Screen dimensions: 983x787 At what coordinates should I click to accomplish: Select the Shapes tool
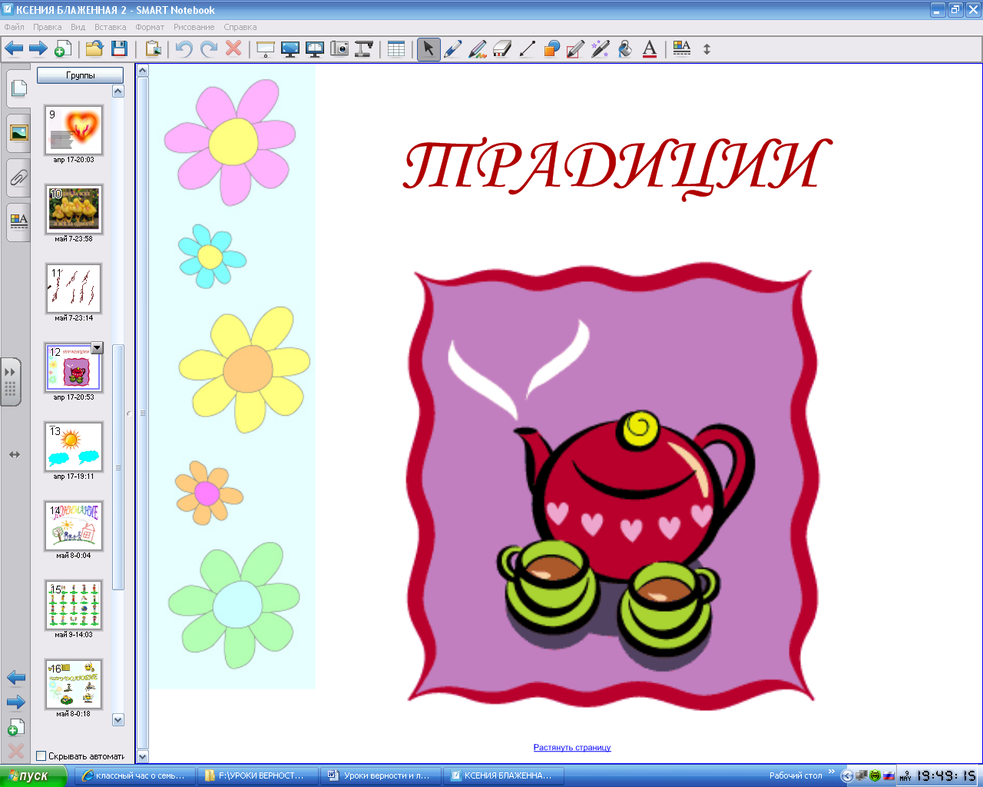point(551,48)
